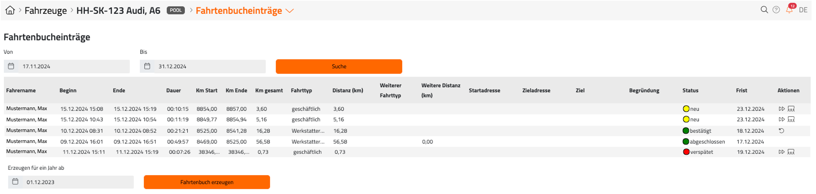816x194 pixels.
Task: Open the search magnifier icon
Action: pyautogui.click(x=764, y=10)
